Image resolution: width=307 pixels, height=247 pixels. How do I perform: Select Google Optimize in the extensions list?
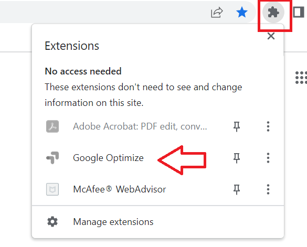click(108, 158)
